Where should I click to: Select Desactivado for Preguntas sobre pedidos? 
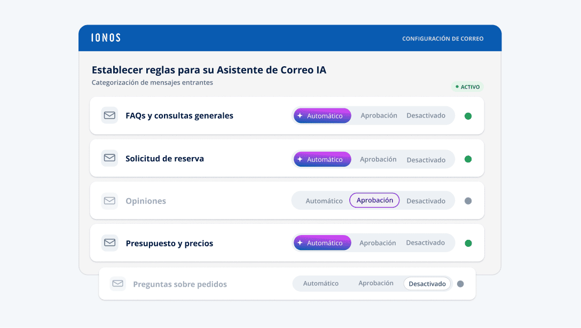[427, 284]
